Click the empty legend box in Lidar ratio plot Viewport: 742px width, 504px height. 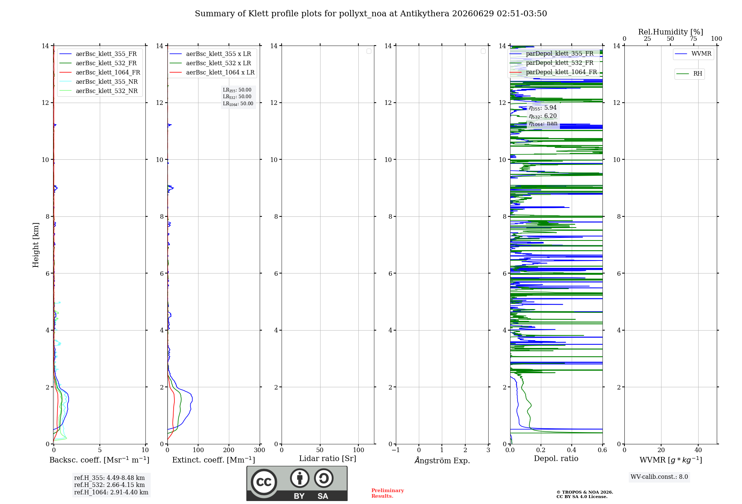click(369, 51)
